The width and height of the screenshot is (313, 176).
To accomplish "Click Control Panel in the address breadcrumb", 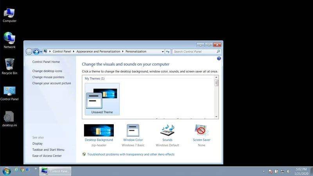I will pyautogui.click(x=62, y=52).
